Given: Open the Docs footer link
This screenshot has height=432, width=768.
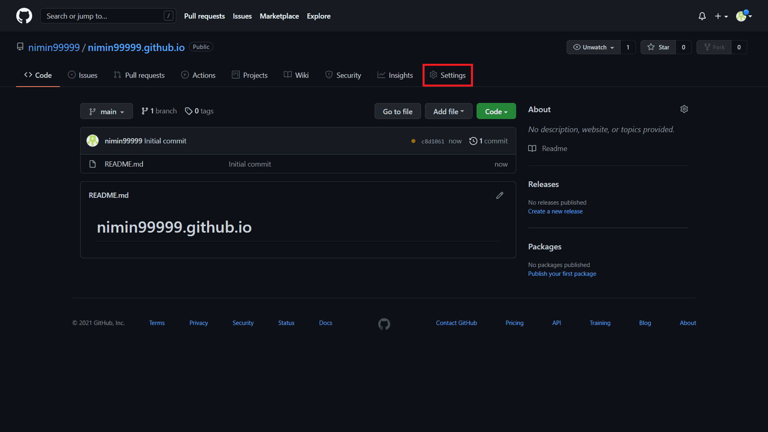Looking at the screenshot, I should point(325,323).
